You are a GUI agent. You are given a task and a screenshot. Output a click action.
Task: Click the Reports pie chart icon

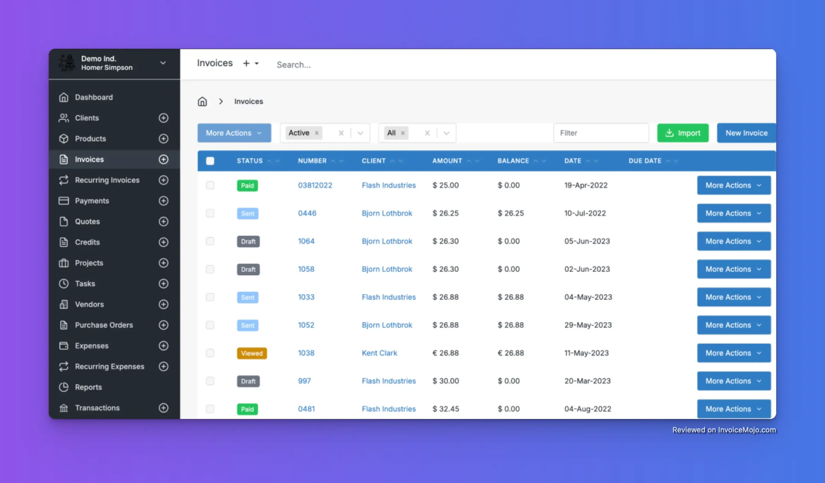[x=63, y=387]
